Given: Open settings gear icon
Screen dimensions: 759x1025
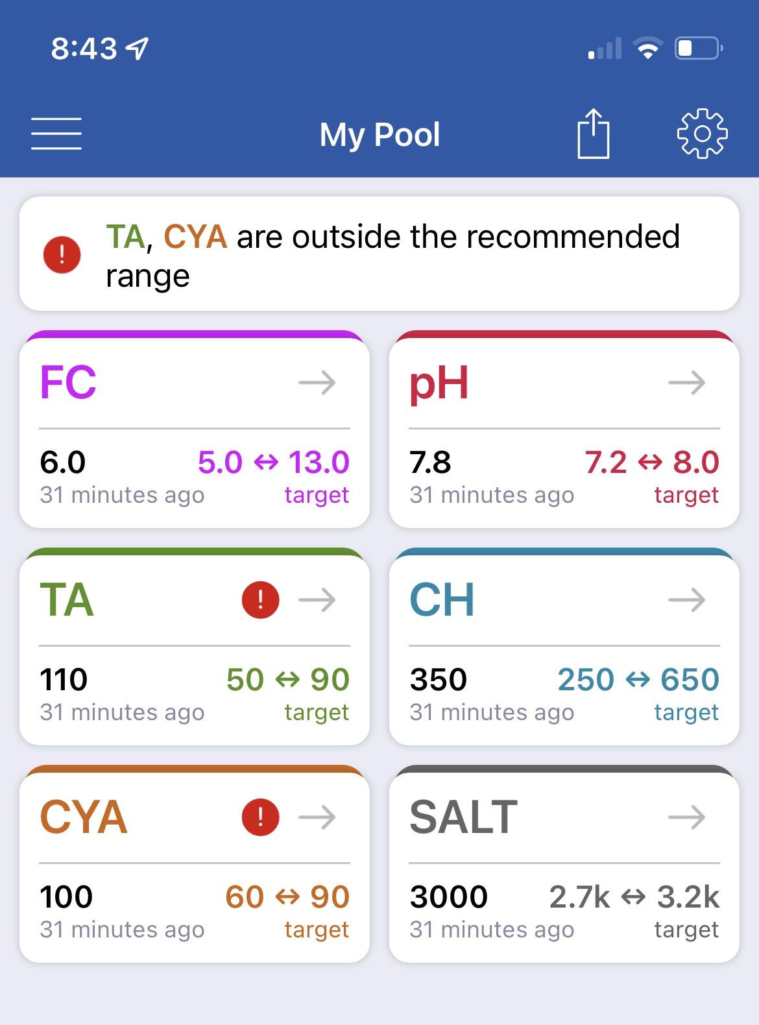Looking at the screenshot, I should pyautogui.click(x=702, y=134).
